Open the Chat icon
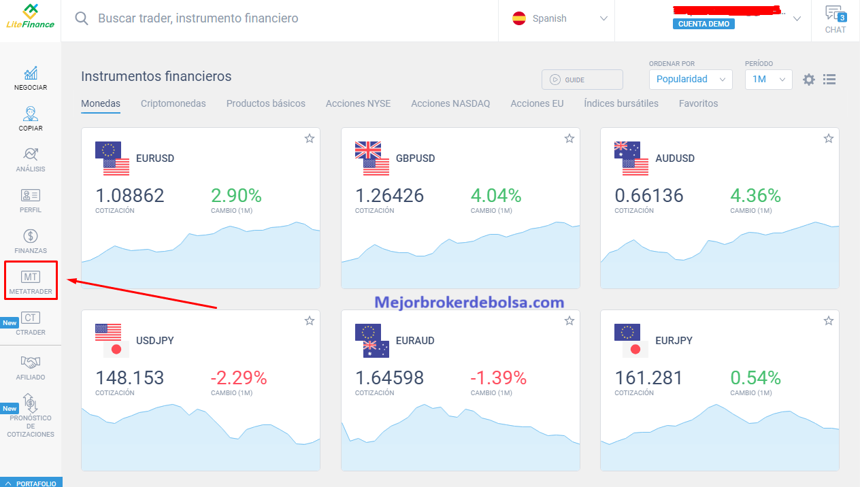 click(835, 20)
